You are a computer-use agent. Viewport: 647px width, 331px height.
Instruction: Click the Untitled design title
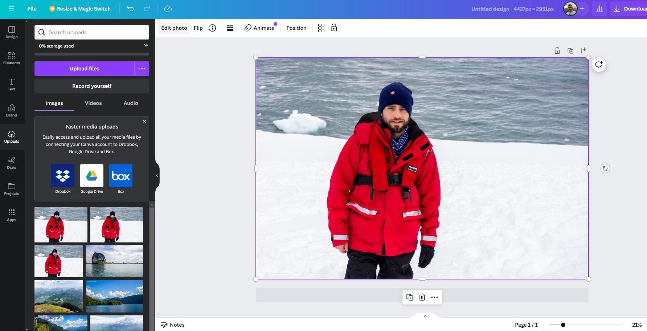(512, 9)
